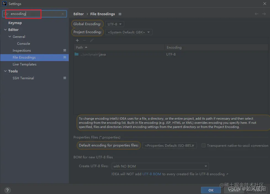The width and height of the screenshot is (270, 194).
Task: Open help with the question mark button
Action: (x=7, y=190)
